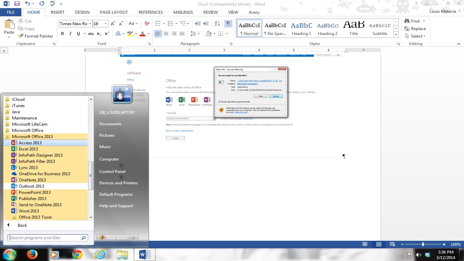Clear all formatting icon

pos(147,24)
